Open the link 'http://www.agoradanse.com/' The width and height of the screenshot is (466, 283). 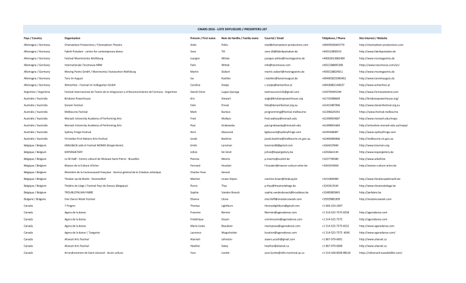click(377, 233)
